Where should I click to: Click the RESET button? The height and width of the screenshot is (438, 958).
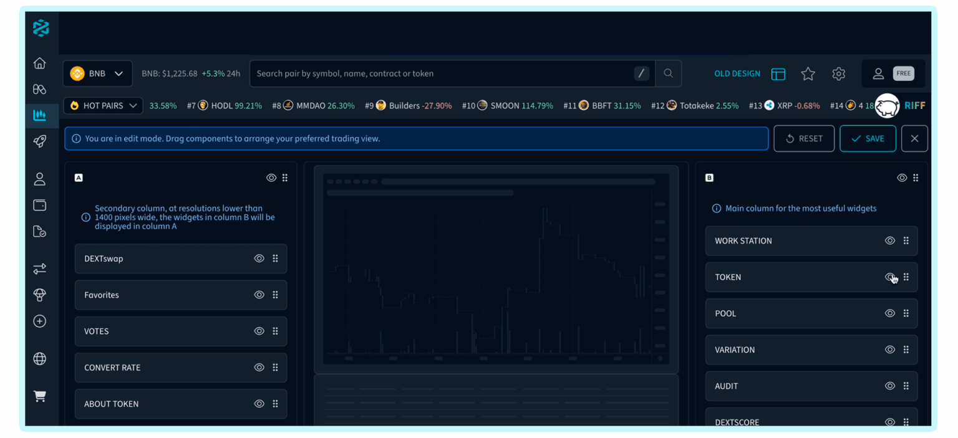(x=804, y=138)
